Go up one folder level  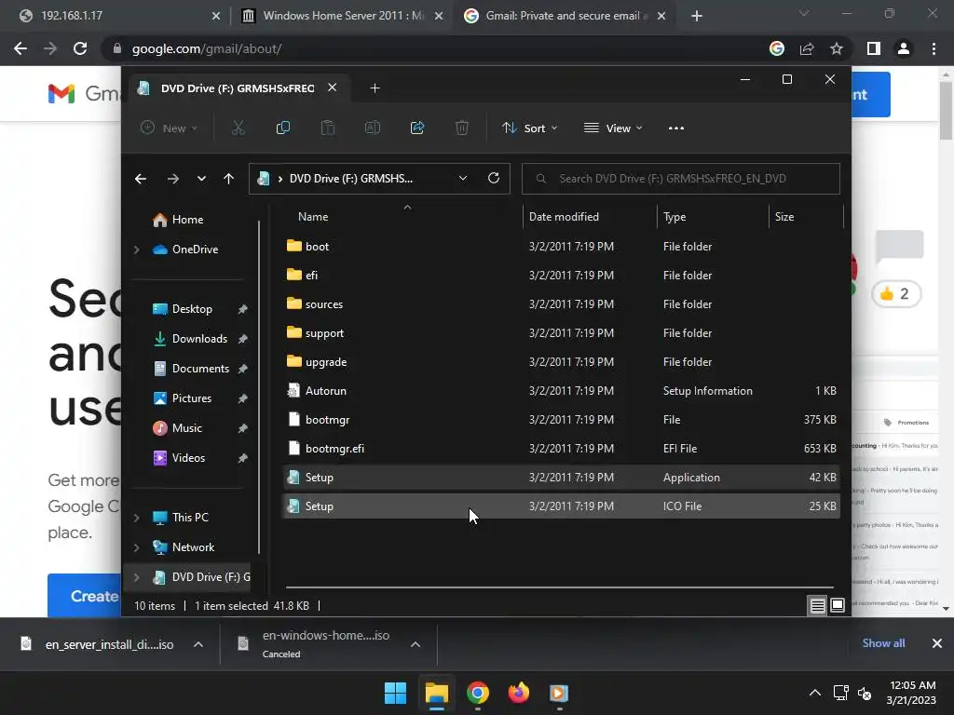pos(229,178)
